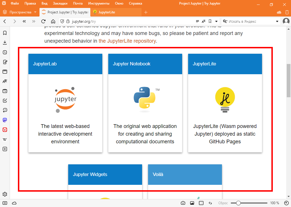291x207 pixels.
Task: Click the capture page camera icon
Action: click(183, 203)
